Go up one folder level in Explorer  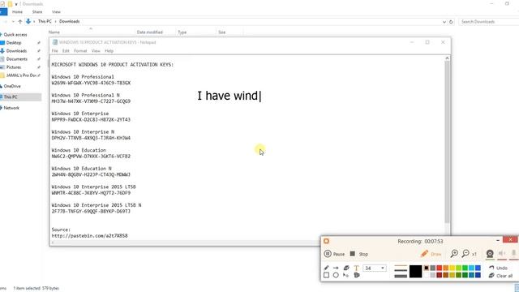[20, 22]
